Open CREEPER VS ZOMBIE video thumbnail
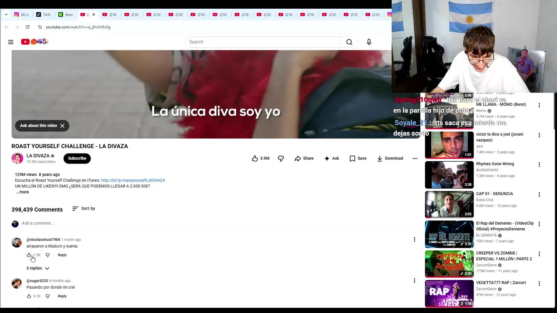Viewport: 557px width, 313px height. pyautogui.click(x=449, y=263)
